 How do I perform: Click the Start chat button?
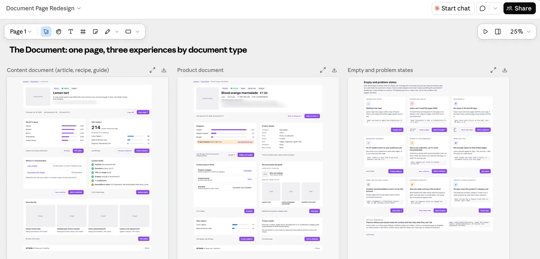(453, 8)
